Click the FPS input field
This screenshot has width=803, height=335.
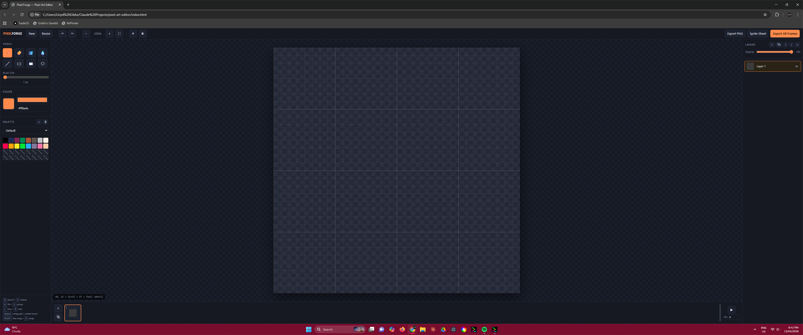[734, 317]
